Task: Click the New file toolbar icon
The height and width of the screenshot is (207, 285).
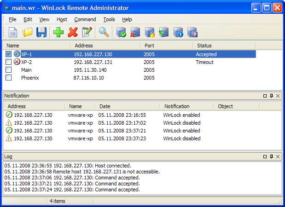Action: 13,32
